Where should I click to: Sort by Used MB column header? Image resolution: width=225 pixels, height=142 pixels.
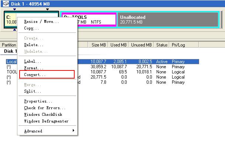118,45
